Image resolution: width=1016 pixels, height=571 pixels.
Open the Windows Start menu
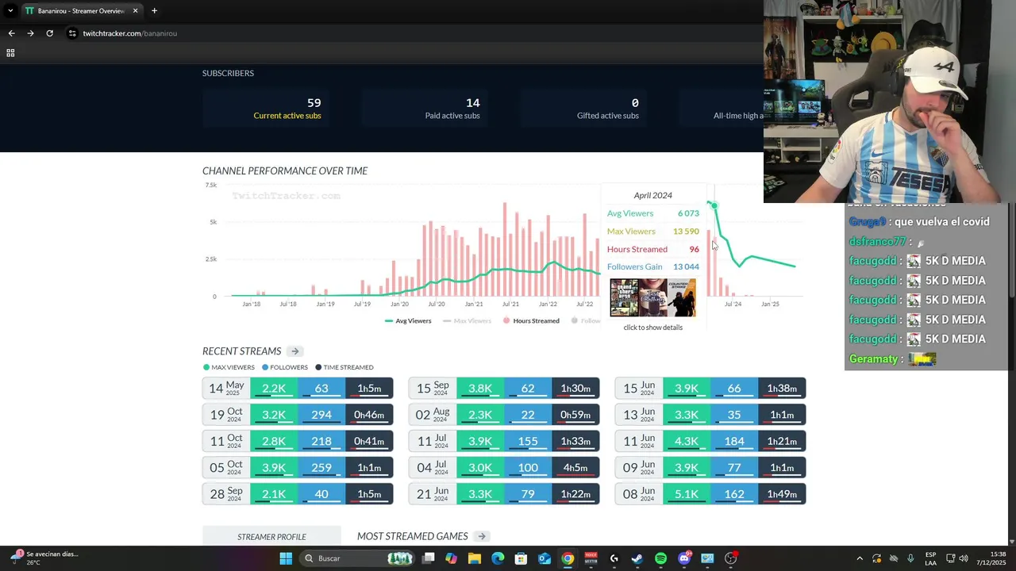pyautogui.click(x=286, y=558)
